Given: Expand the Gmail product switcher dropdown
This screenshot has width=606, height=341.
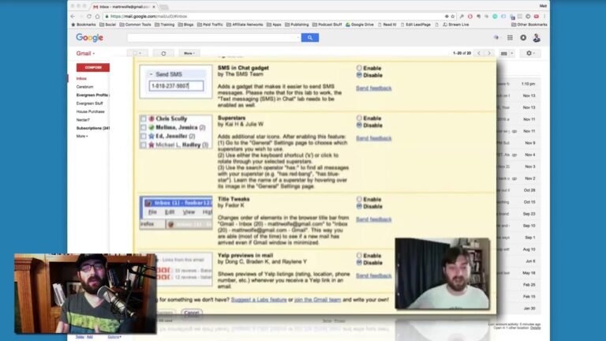Looking at the screenshot, I should (x=86, y=53).
